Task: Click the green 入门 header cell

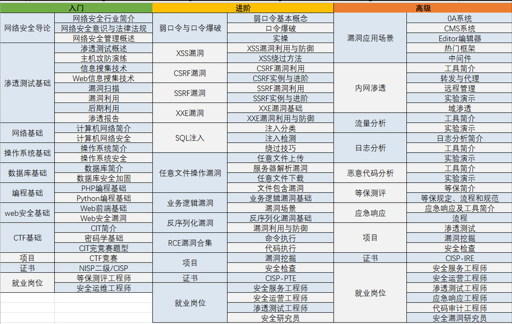Action: [x=76, y=8]
